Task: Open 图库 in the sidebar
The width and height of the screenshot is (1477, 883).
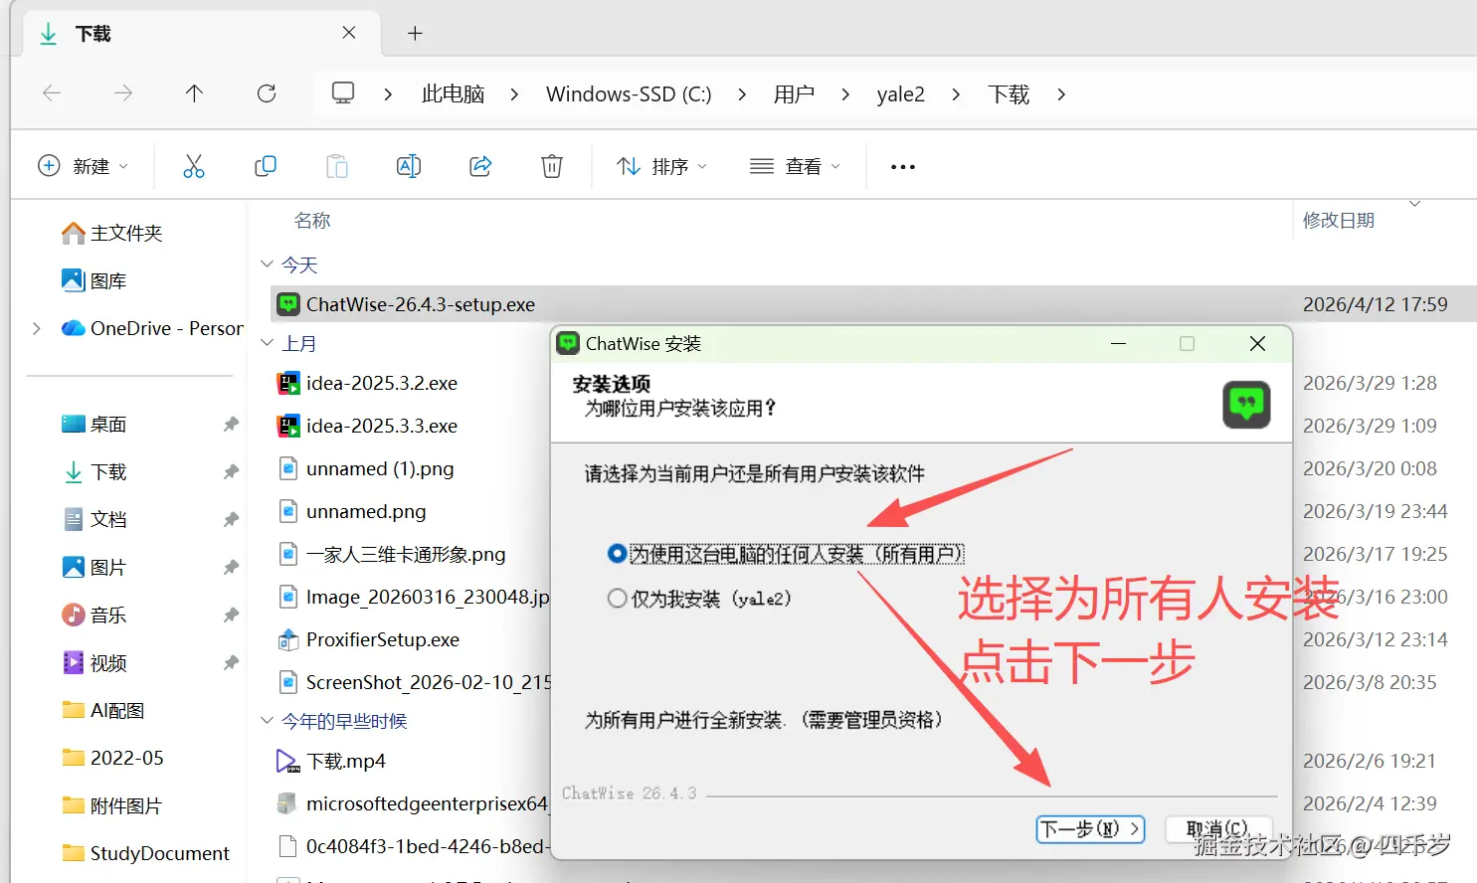Action: (93, 280)
